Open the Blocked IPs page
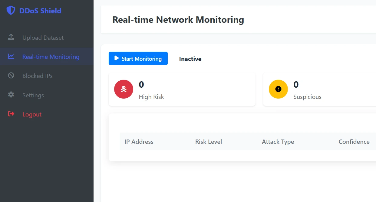 tap(38, 76)
